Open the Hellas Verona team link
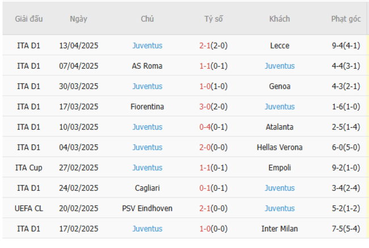This screenshot has height=248, width=369. (x=279, y=148)
